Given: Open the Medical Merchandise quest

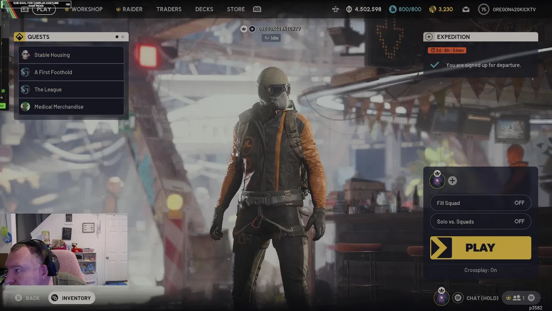Looking at the screenshot, I should pyautogui.click(x=71, y=107).
